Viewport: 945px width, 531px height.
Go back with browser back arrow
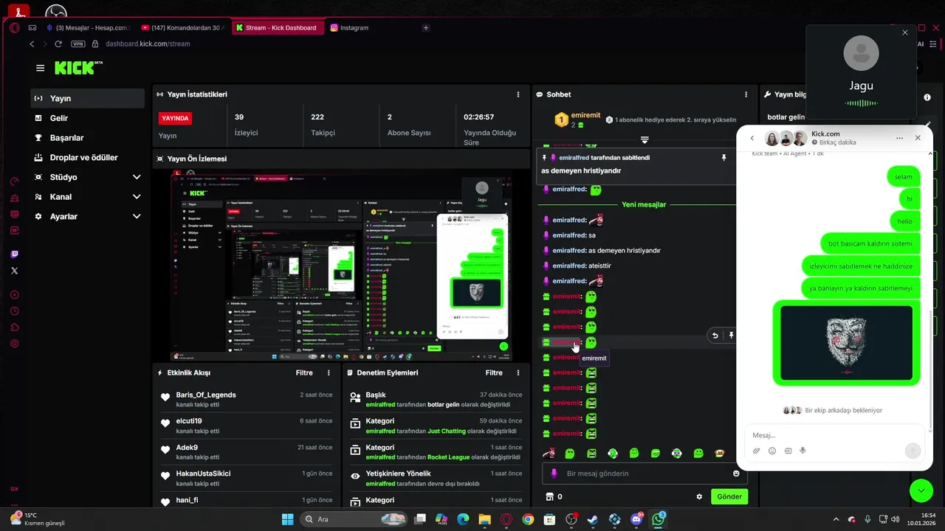click(32, 44)
